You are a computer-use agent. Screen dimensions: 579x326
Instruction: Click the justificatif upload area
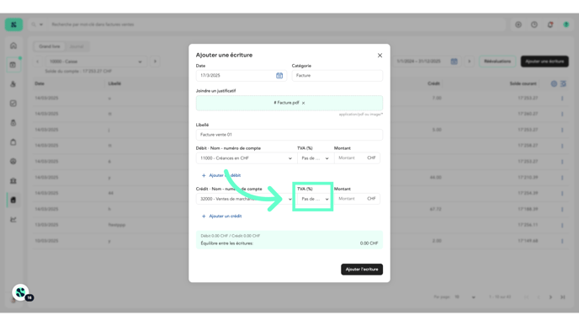[x=289, y=103]
